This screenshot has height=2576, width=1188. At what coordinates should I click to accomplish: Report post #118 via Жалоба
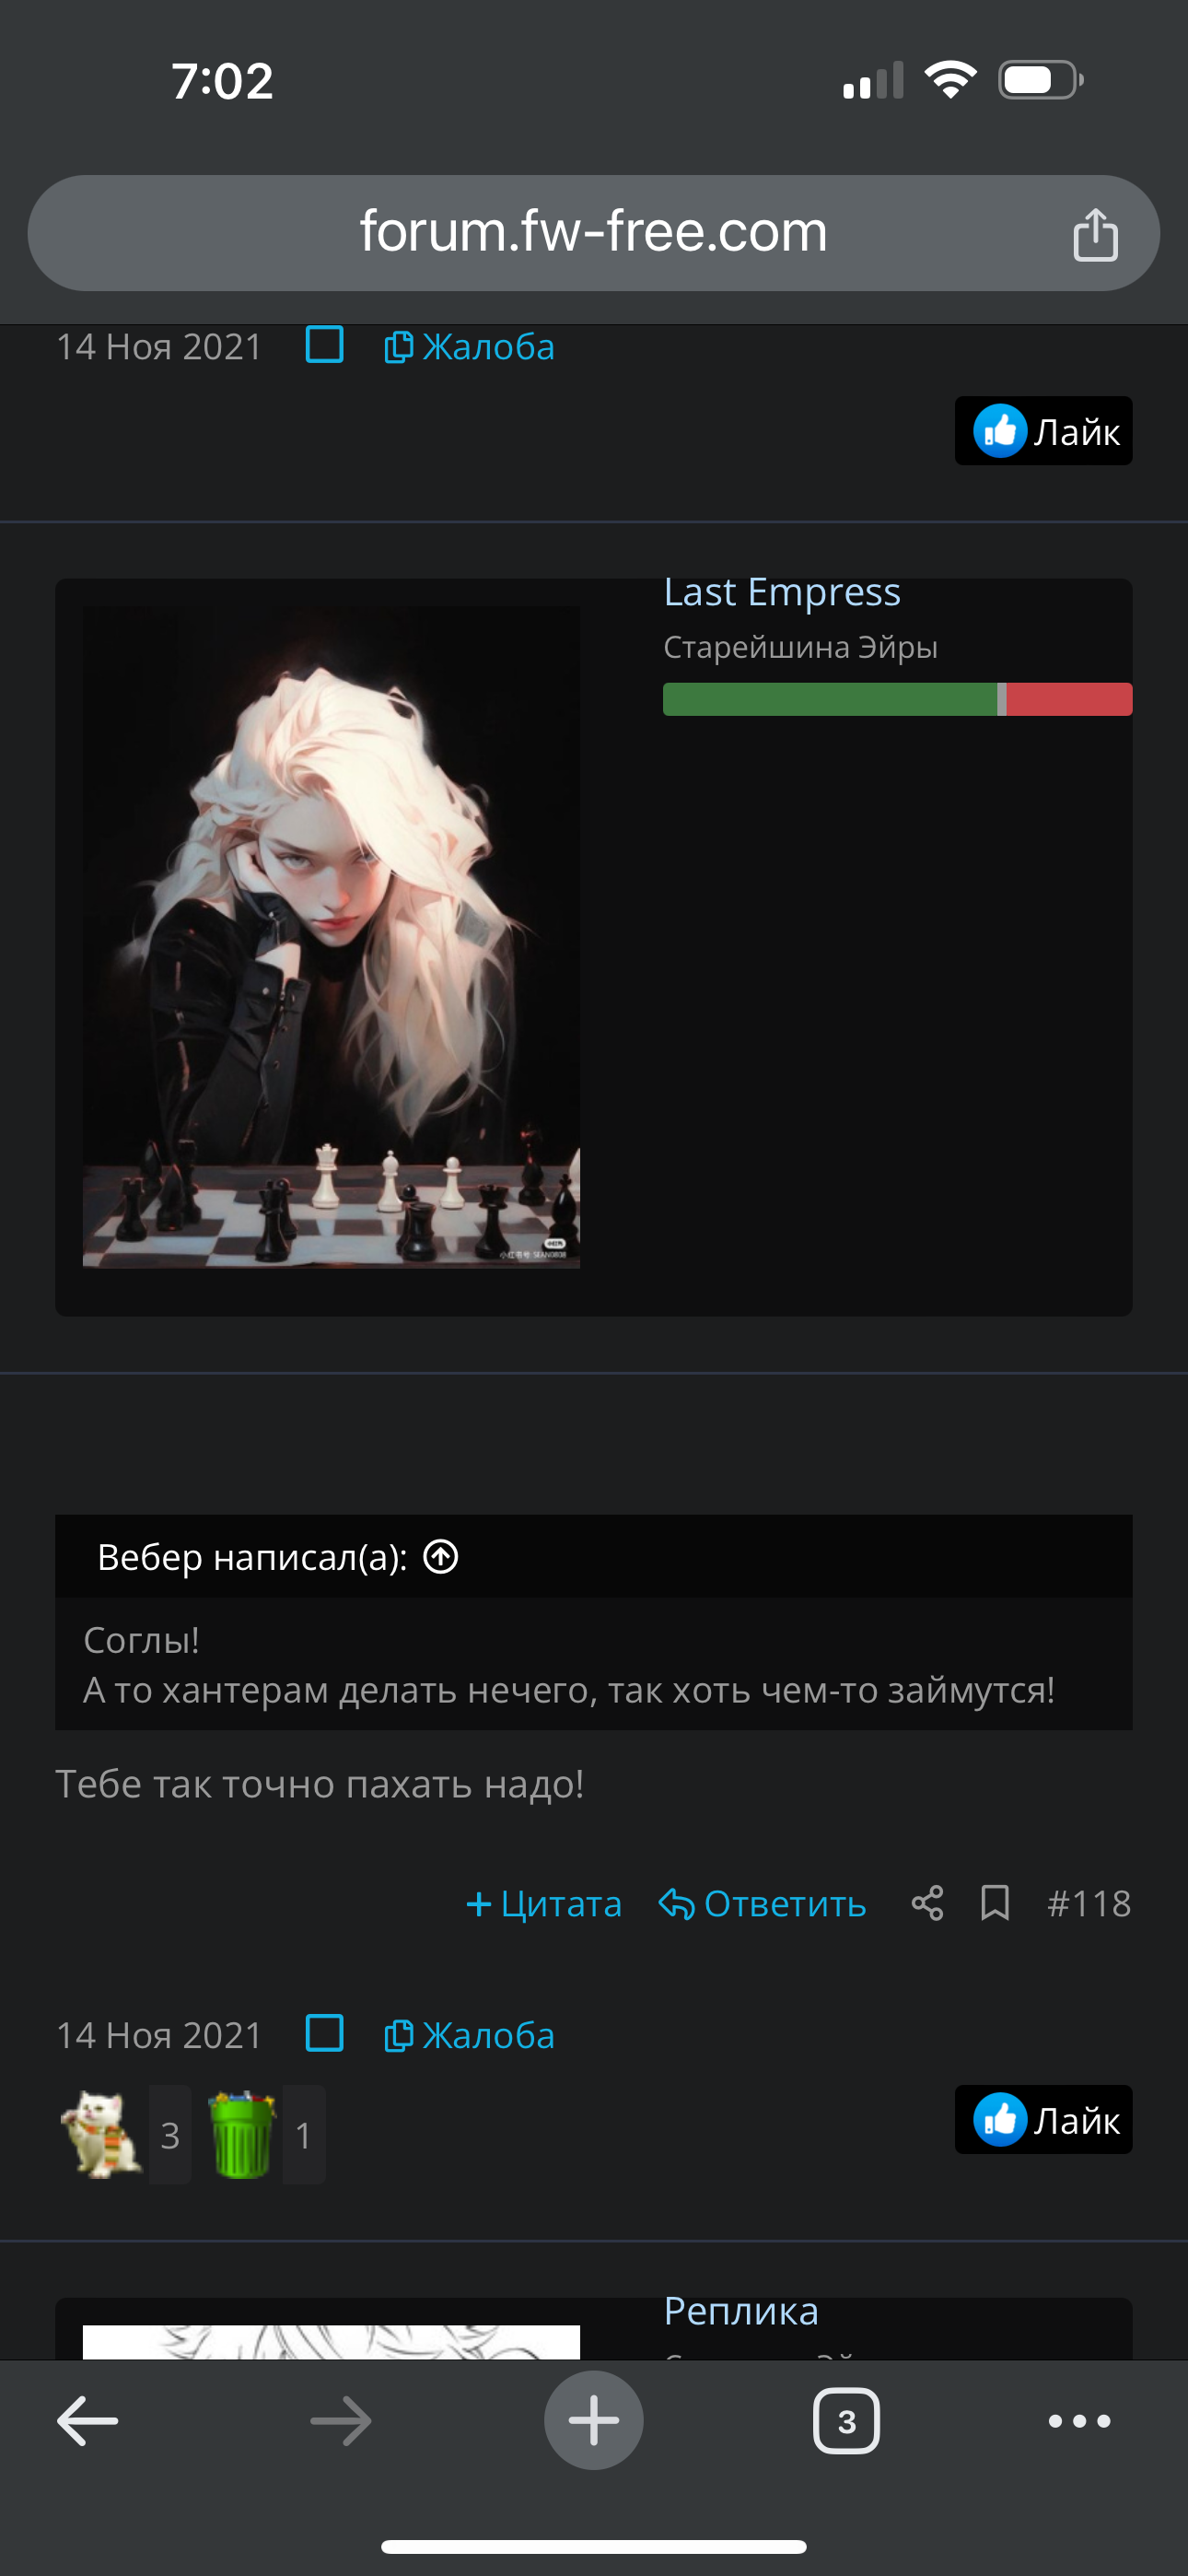(469, 2035)
